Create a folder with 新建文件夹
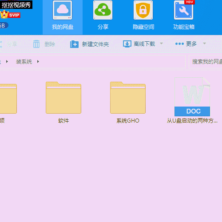Screen dimensions: 222x222 (95, 44)
